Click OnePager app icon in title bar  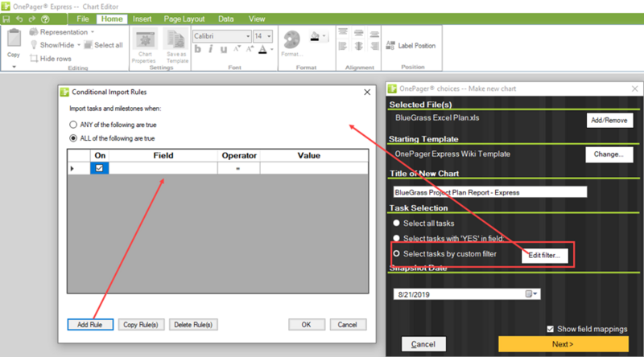point(6,6)
